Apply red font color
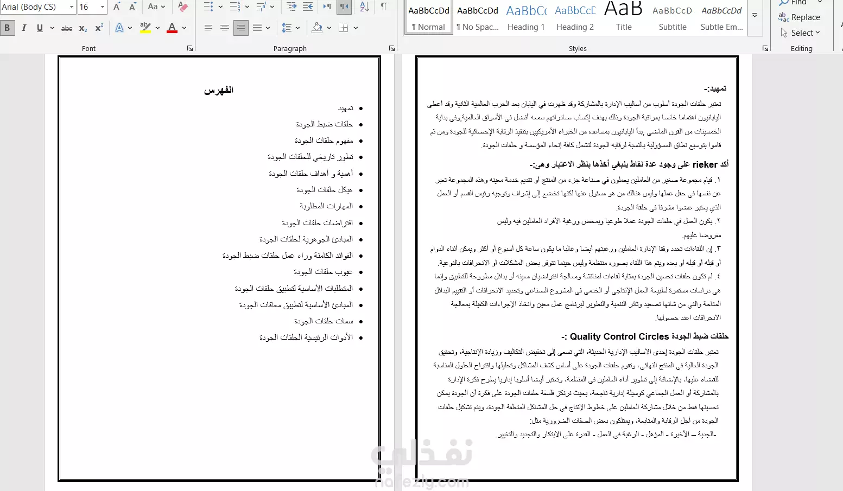The width and height of the screenshot is (843, 491). click(x=172, y=28)
